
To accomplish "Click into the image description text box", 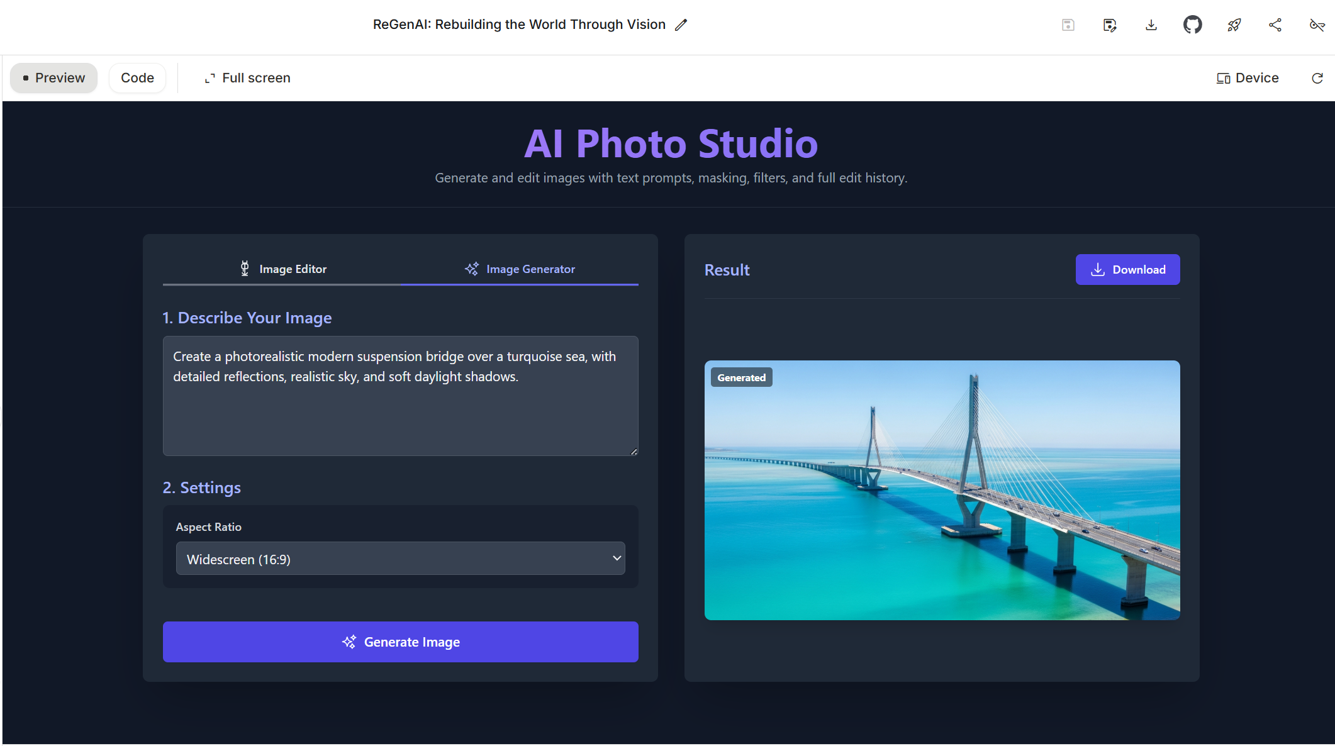I will (x=400, y=396).
